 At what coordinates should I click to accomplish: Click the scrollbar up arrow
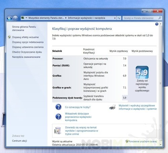[161, 24]
